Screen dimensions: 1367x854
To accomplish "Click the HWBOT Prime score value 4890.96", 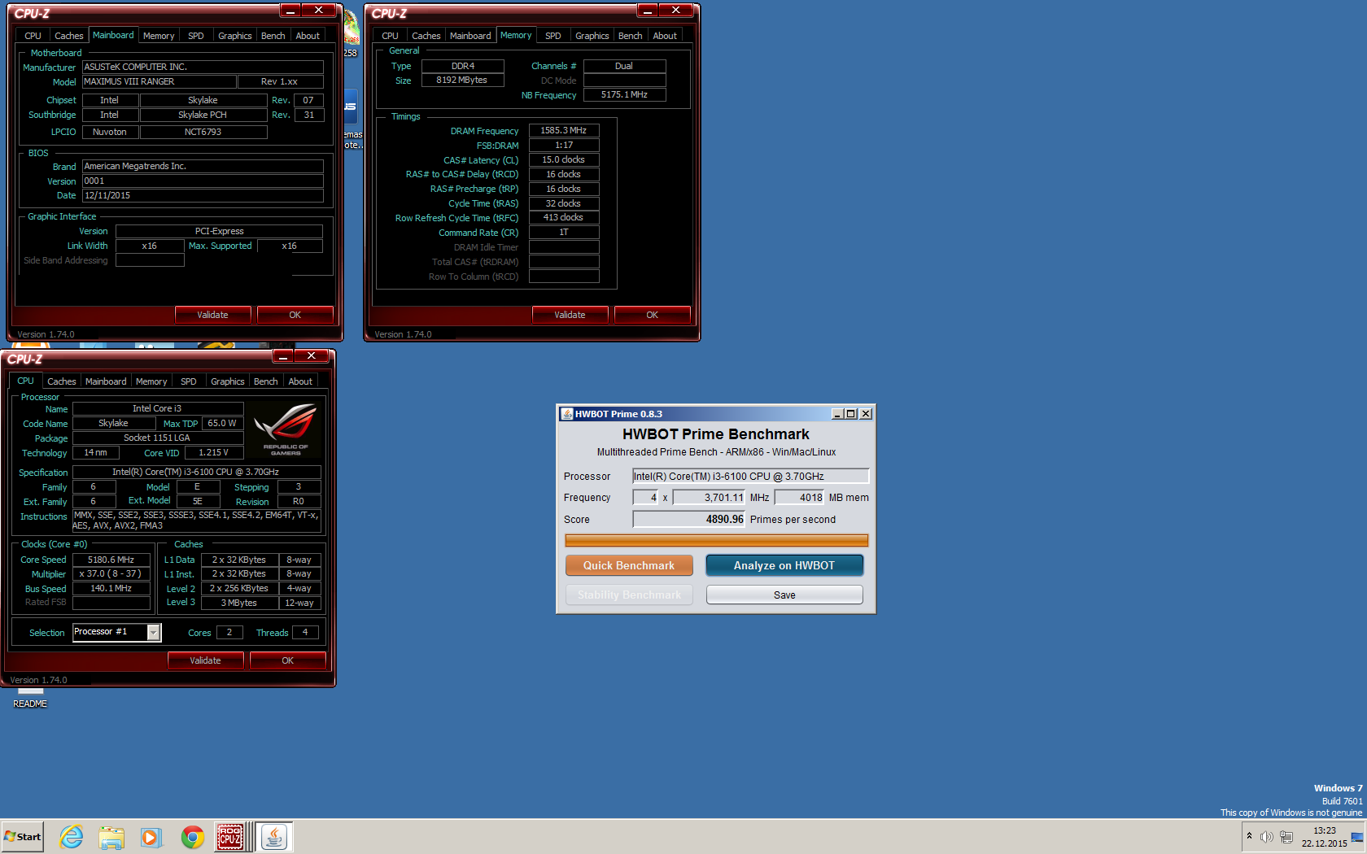I will tap(689, 520).
